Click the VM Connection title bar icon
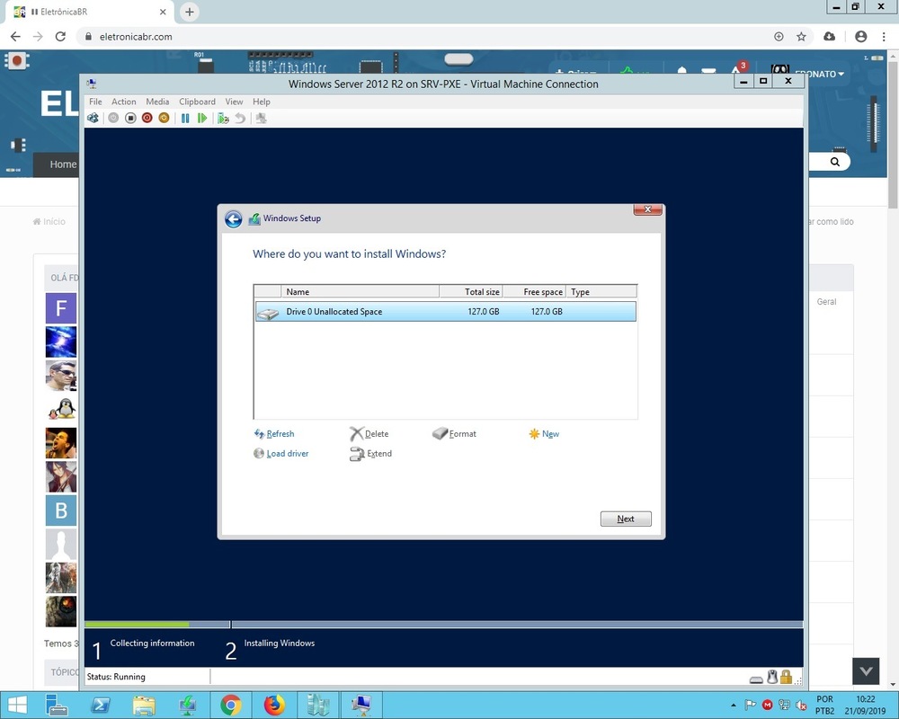899x719 pixels. click(92, 84)
